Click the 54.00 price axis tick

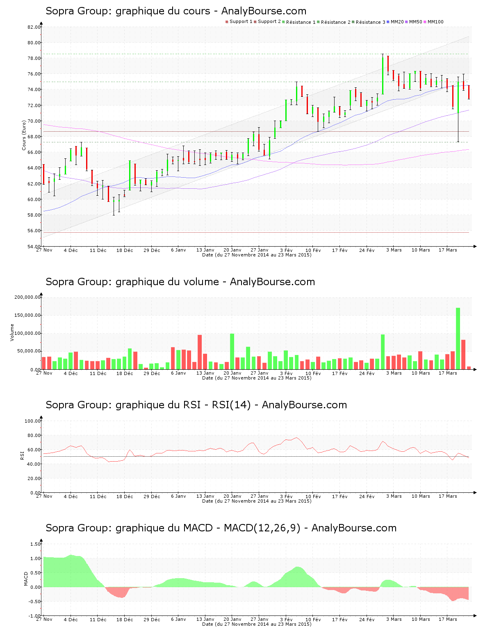[x=34, y=246]
